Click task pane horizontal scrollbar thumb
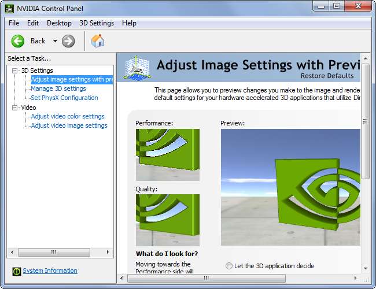The height and width of the screenshot is (289, 376). click(x=54, y=253)
